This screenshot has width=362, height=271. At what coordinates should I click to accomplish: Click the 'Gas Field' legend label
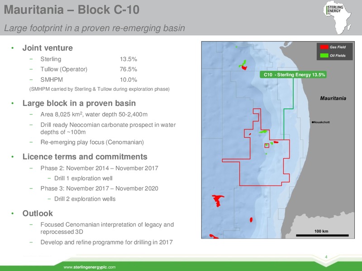point(338,47)
